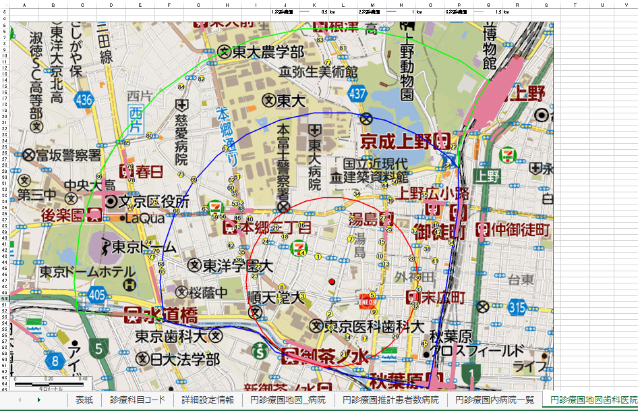Click the column P header
Screen dimensions: 638x411
(x=459, y=5)
